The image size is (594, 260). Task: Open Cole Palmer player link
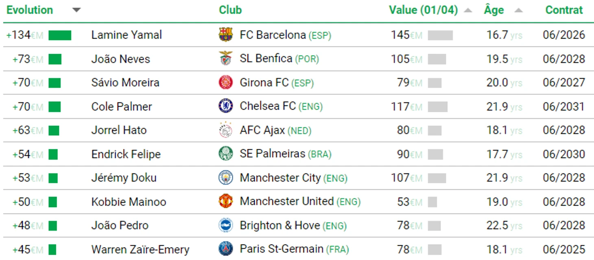pos(122,107)
